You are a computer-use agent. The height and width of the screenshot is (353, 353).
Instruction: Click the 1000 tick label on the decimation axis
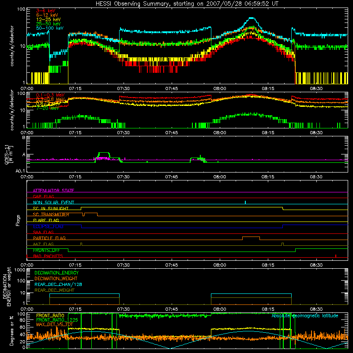pos(20,270)
